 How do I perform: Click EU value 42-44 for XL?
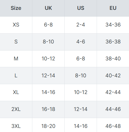pyautogui.click(x=113, y=92)
